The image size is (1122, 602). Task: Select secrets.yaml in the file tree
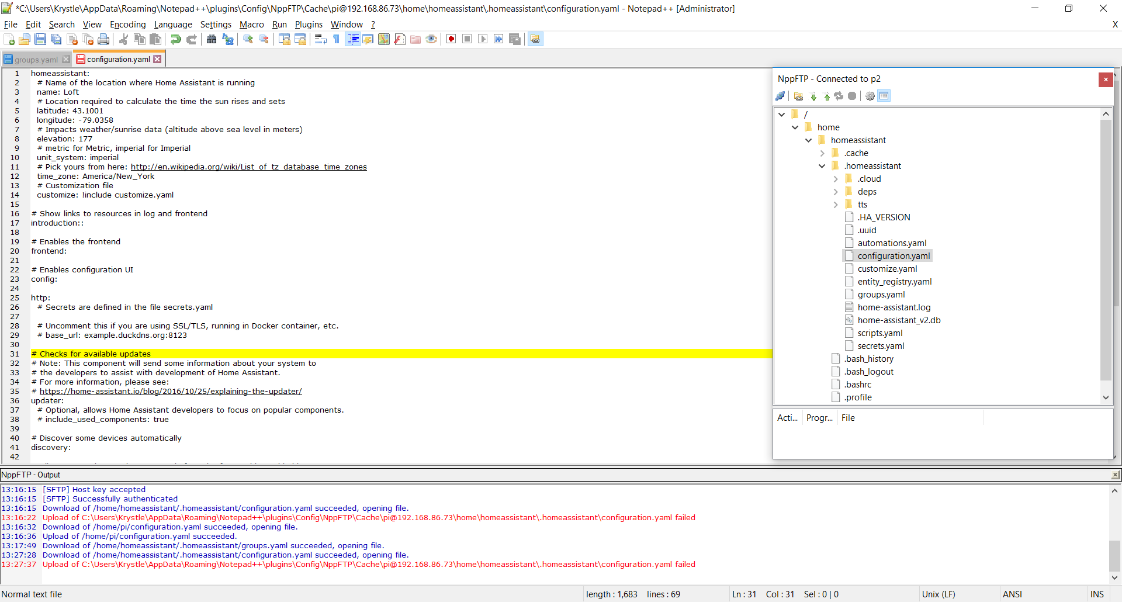tap(881, 345)
